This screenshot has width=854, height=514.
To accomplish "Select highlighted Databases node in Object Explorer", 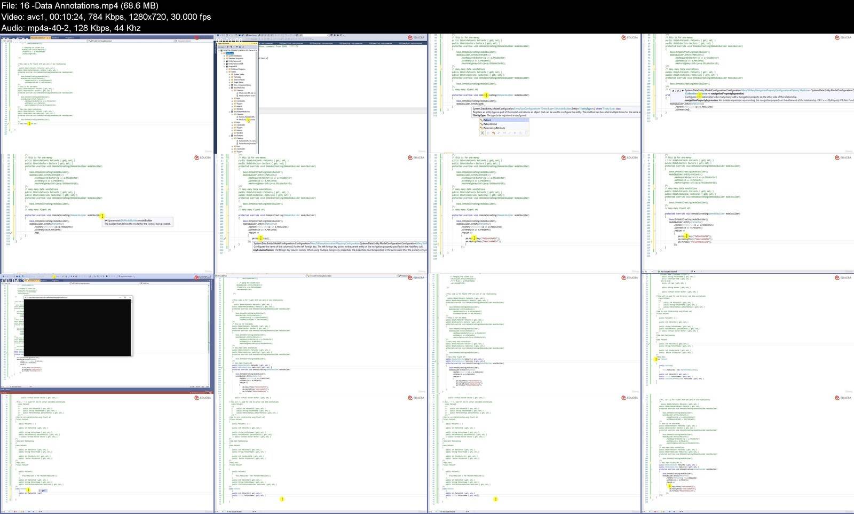I will [x=230, y=53].
